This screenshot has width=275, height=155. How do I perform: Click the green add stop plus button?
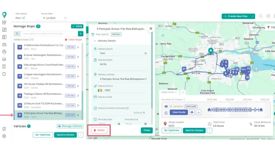pos(81,34)
